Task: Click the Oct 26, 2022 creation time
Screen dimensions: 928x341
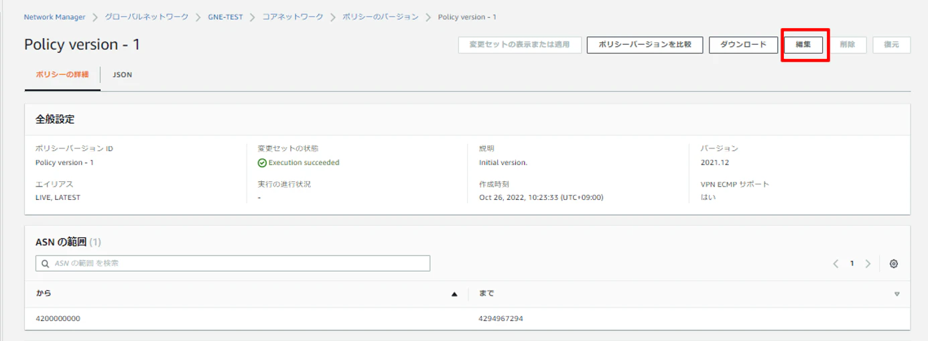Action: coord(541,197)
